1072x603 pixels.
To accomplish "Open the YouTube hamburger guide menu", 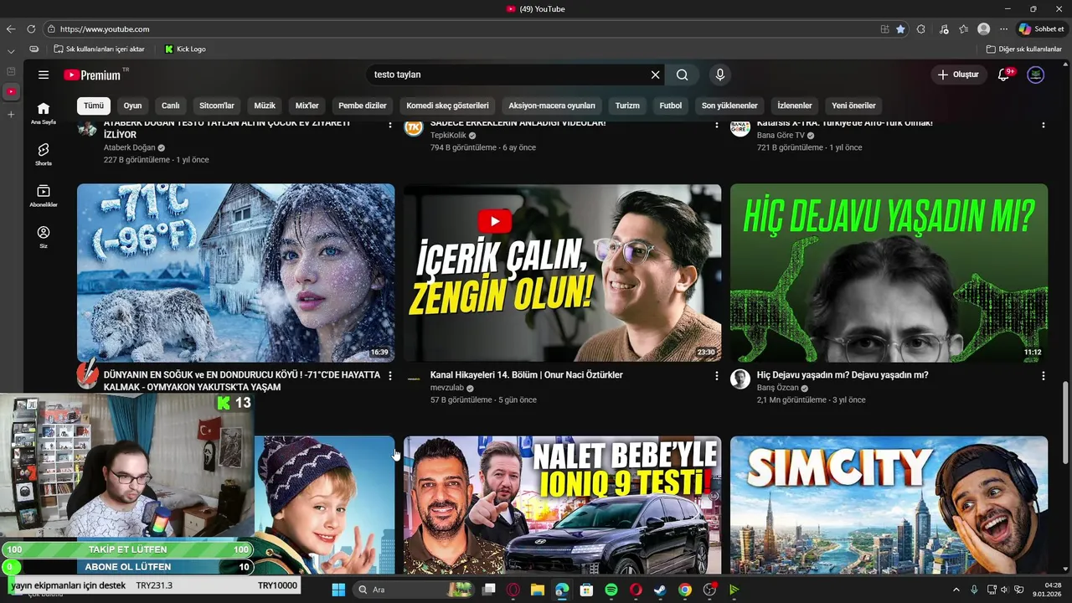I will (44, 75).
